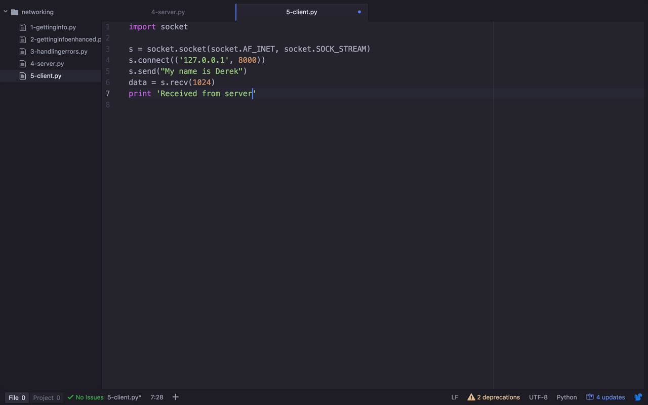Click line number 1 in gutter
Image resolution: width=648 pixels, height=405 pixels.
pos(108,27)
